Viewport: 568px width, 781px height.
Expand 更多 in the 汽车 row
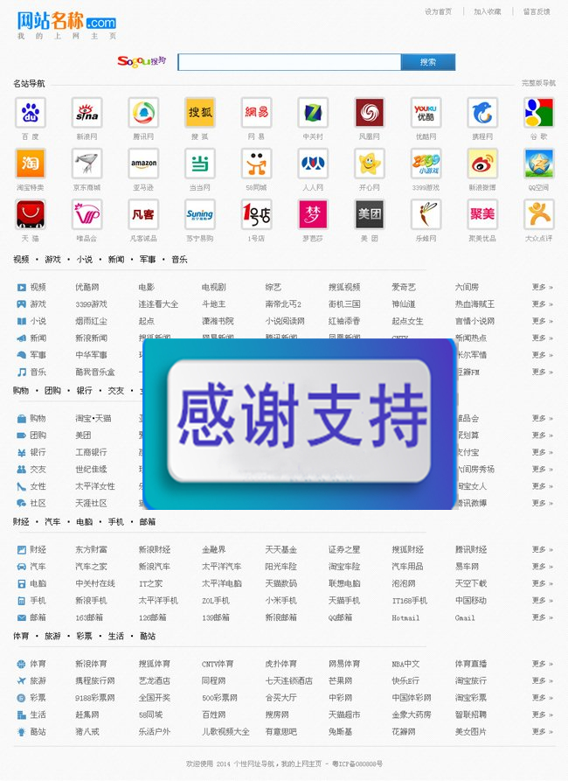pos(542,567)
